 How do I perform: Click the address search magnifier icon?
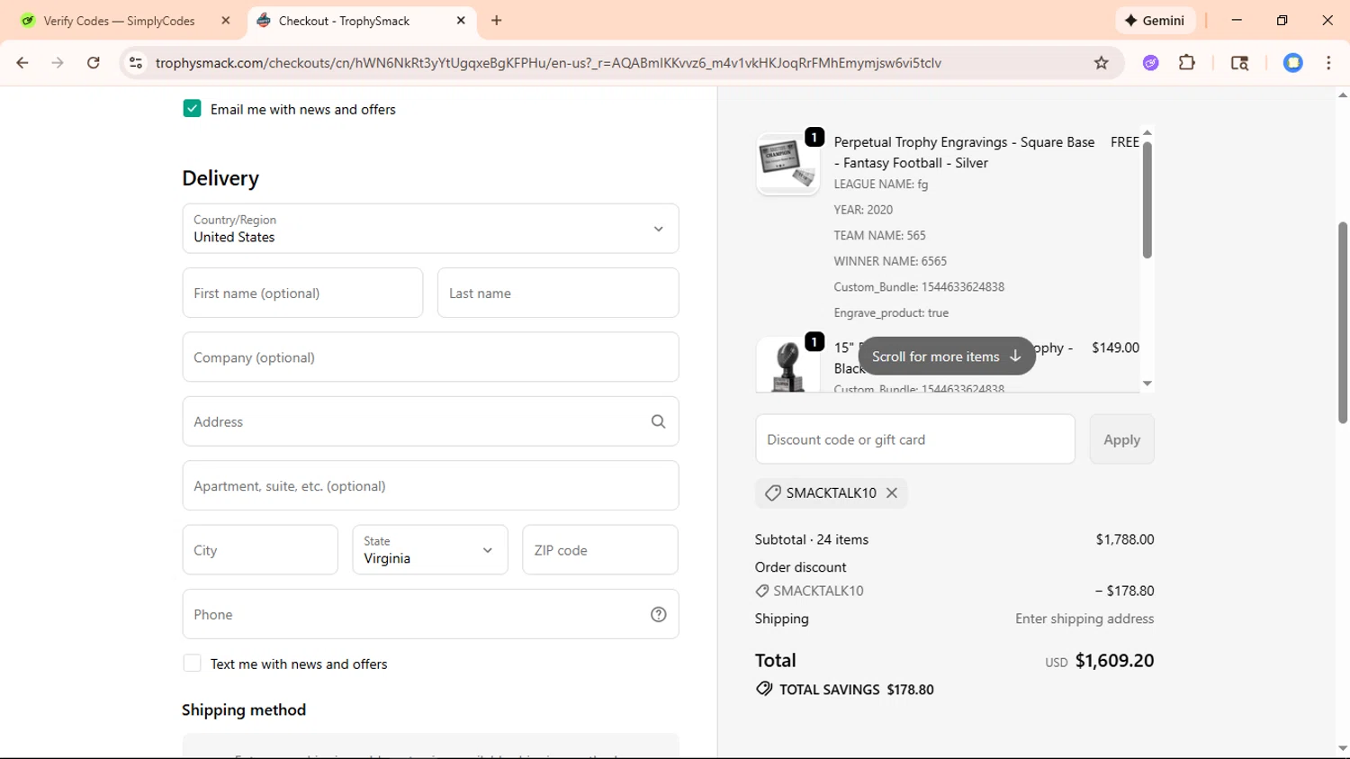[x=658, y=421]
